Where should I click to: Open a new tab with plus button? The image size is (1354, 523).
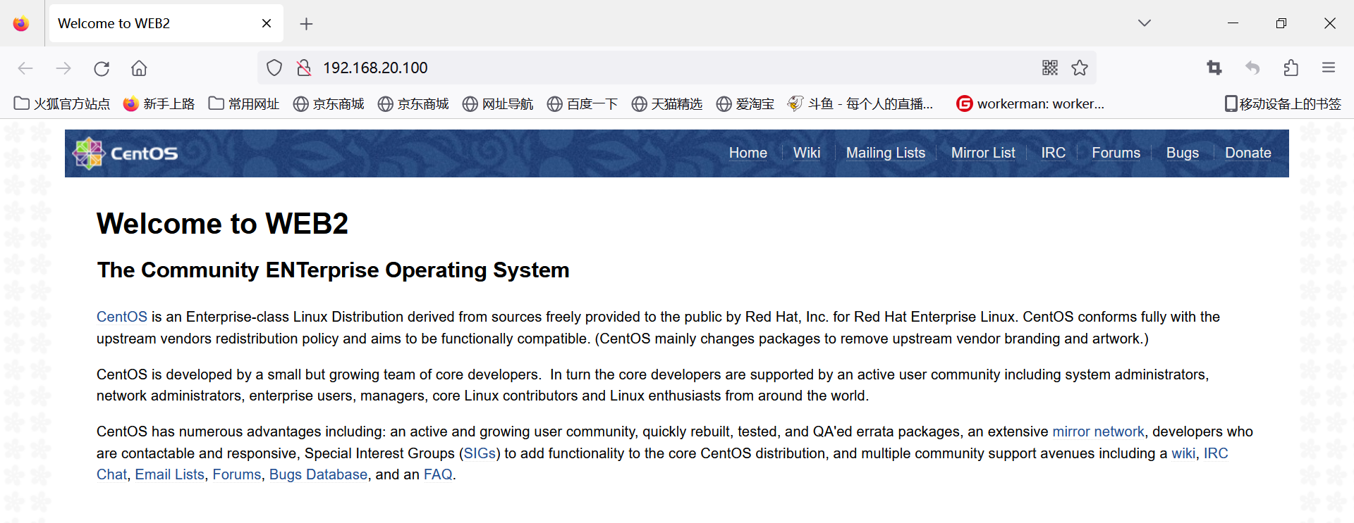(306, 24)
